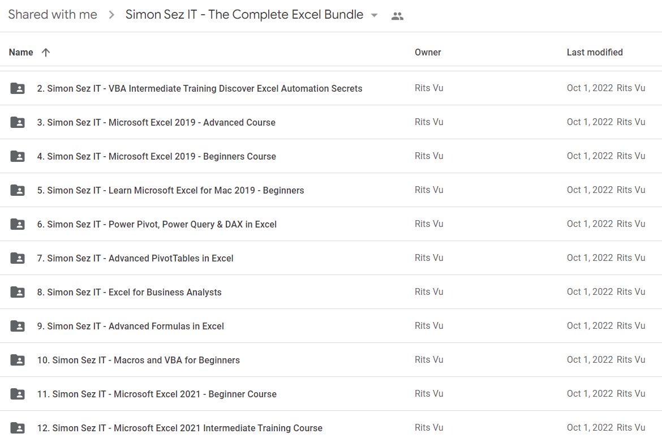Click folder icon for VBA Intermediate Training

pos(18,88)
